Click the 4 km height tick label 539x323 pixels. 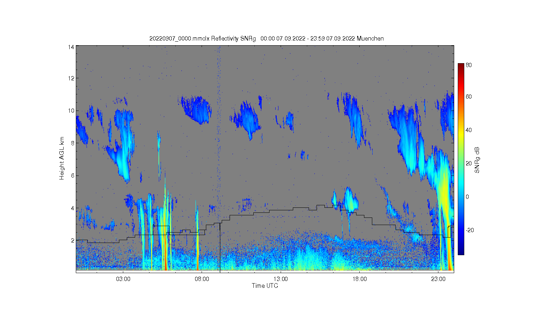pos(73,208)
